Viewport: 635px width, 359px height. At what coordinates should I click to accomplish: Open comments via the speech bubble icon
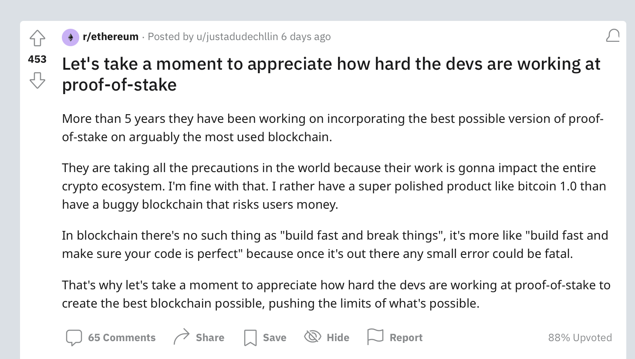74,338
